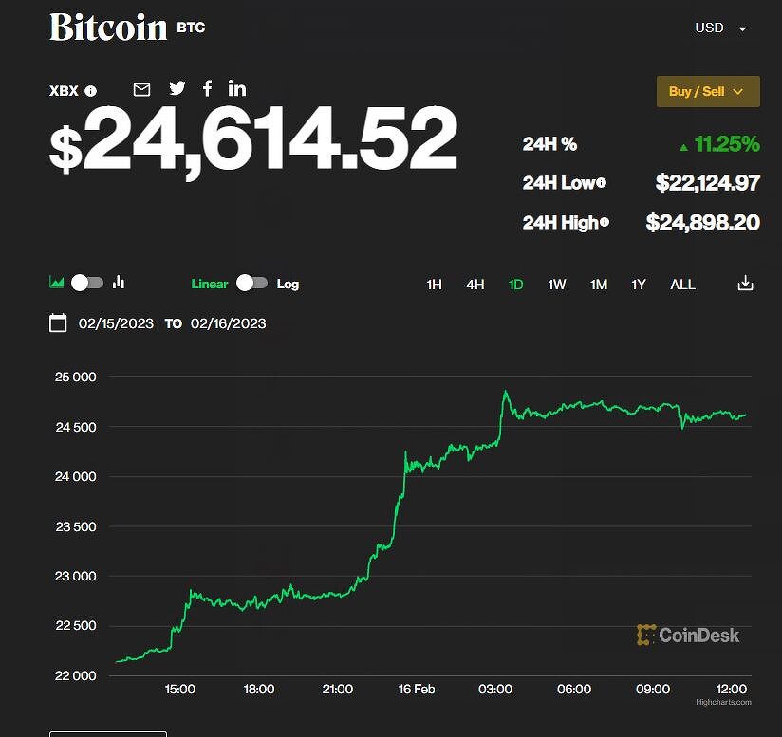The width and height of the screenshot is (782, 737).
Task: Toggle Linear to Log scale switch
Action: click(252, 283)
